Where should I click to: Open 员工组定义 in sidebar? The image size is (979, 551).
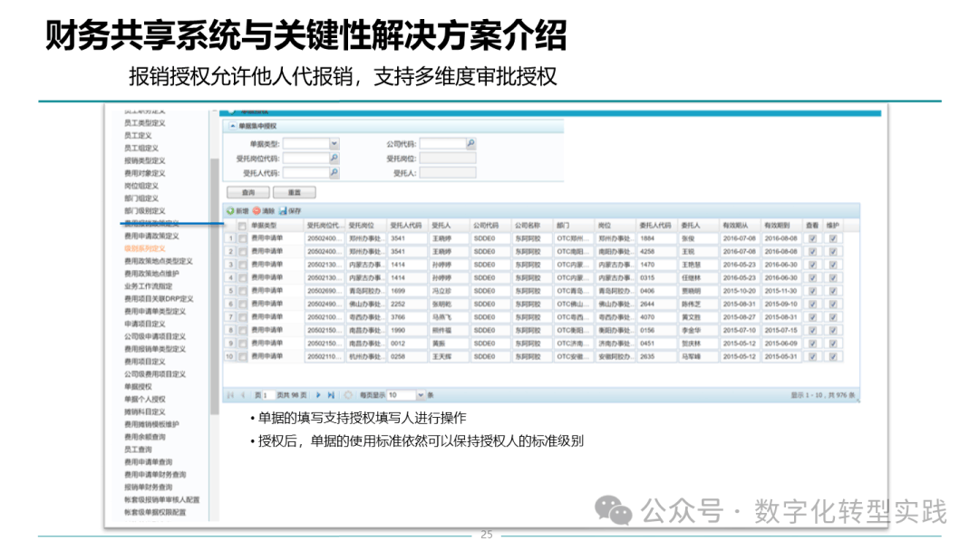coord(141,148)
